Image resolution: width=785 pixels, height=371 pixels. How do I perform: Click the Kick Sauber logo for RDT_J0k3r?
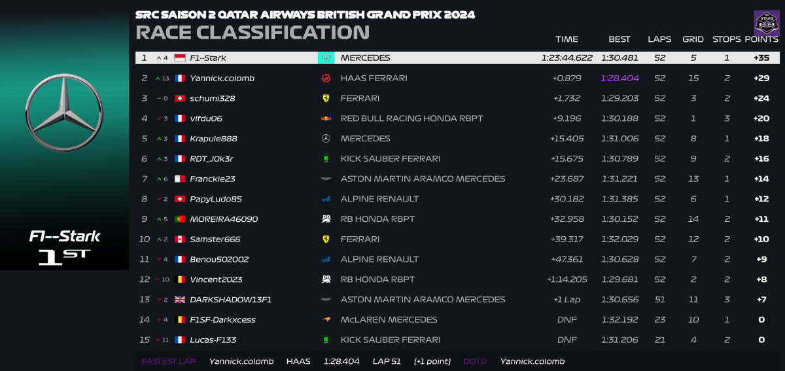(x=326, y=159)
